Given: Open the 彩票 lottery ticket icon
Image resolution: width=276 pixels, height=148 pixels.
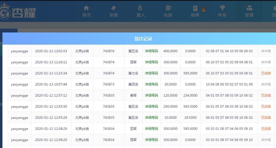Looking at the screenshot, I should tap(114, 8).
